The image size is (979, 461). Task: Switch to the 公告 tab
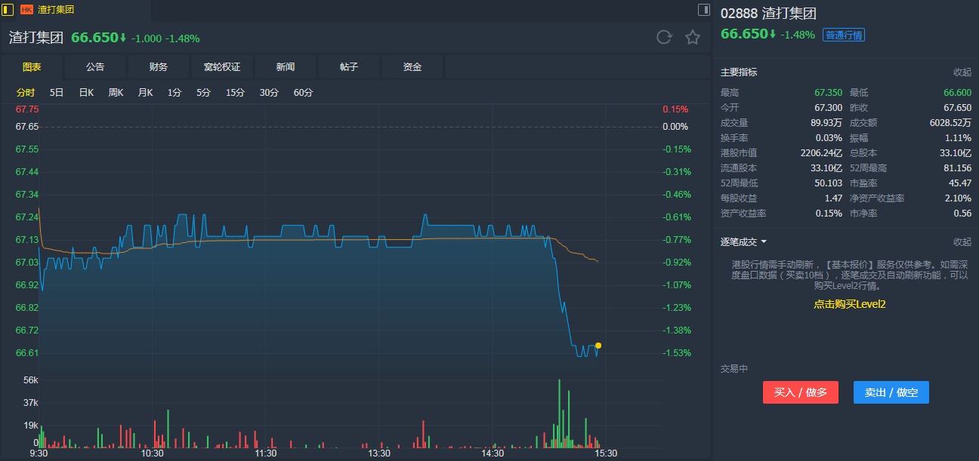click(x=95, y=67)
